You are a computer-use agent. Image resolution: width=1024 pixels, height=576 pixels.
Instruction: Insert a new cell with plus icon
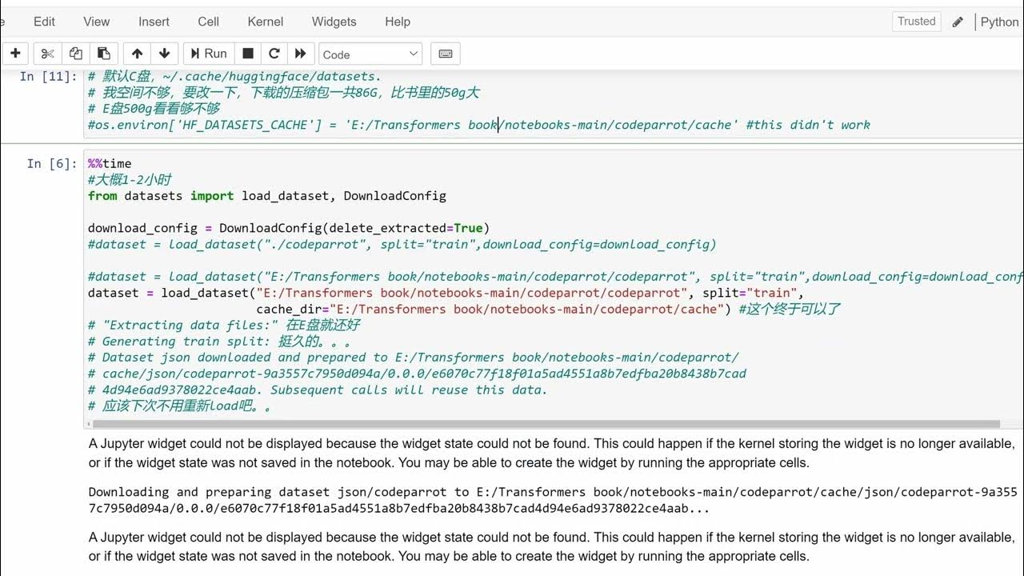point(15,54)
